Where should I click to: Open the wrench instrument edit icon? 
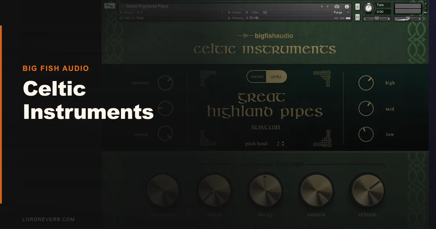(109, 6)
